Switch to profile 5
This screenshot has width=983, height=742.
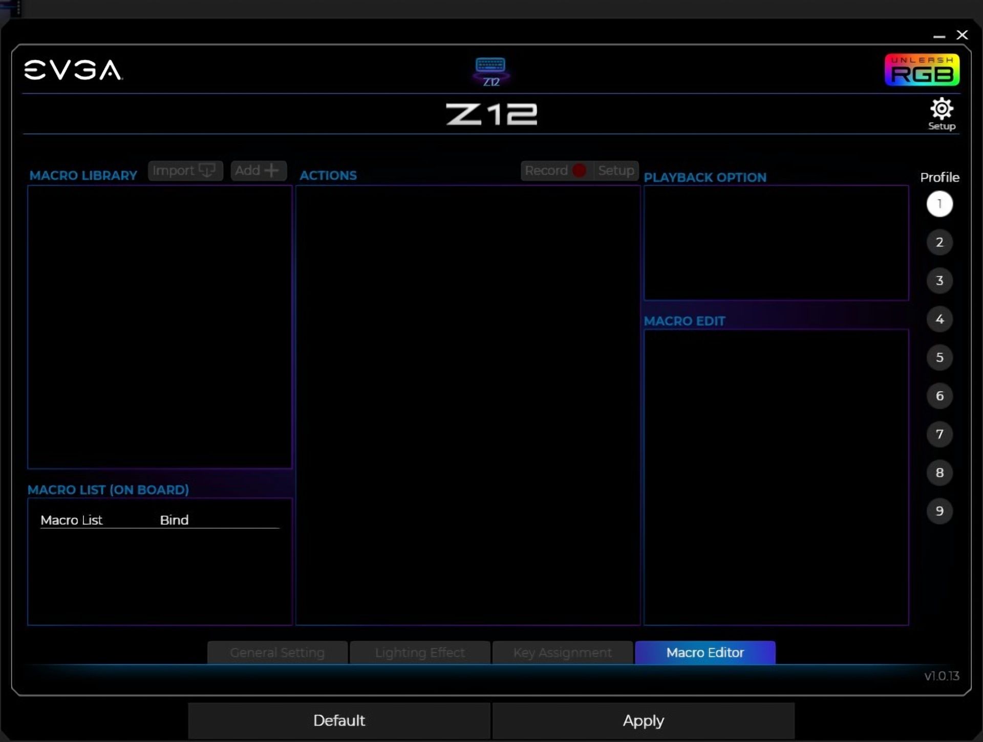pos(939,357)
